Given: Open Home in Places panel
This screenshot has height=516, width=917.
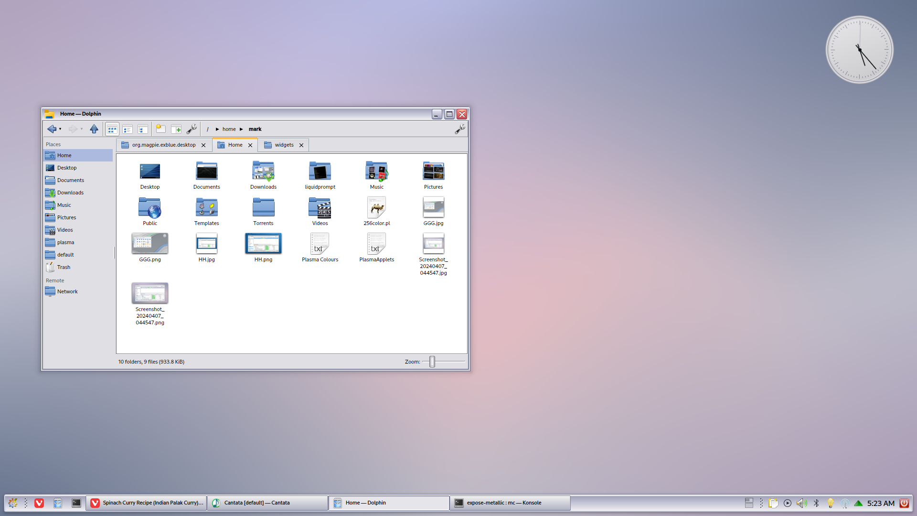Looking at the screenshot, I should click(78, 155).
